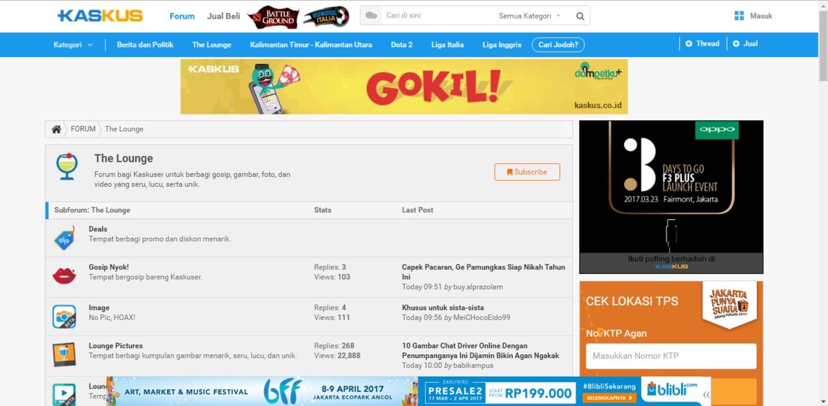828x406 pixels.
Task: Click the 'Stats' column header
Action: click(323, 210)
